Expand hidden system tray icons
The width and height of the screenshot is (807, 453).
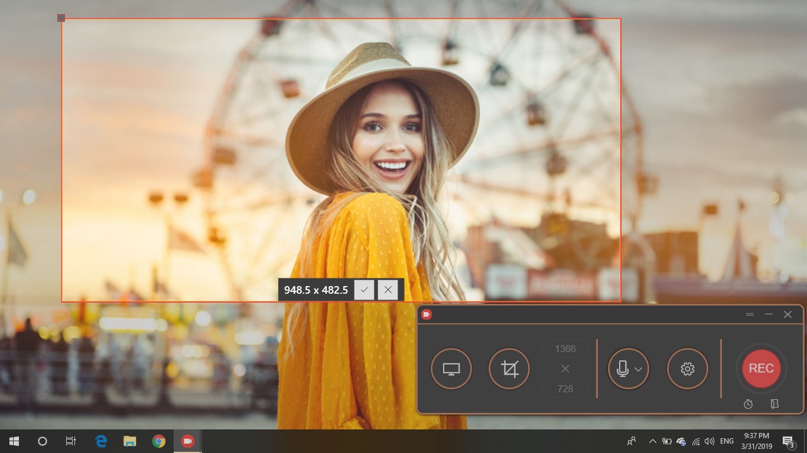pos(652,441)
